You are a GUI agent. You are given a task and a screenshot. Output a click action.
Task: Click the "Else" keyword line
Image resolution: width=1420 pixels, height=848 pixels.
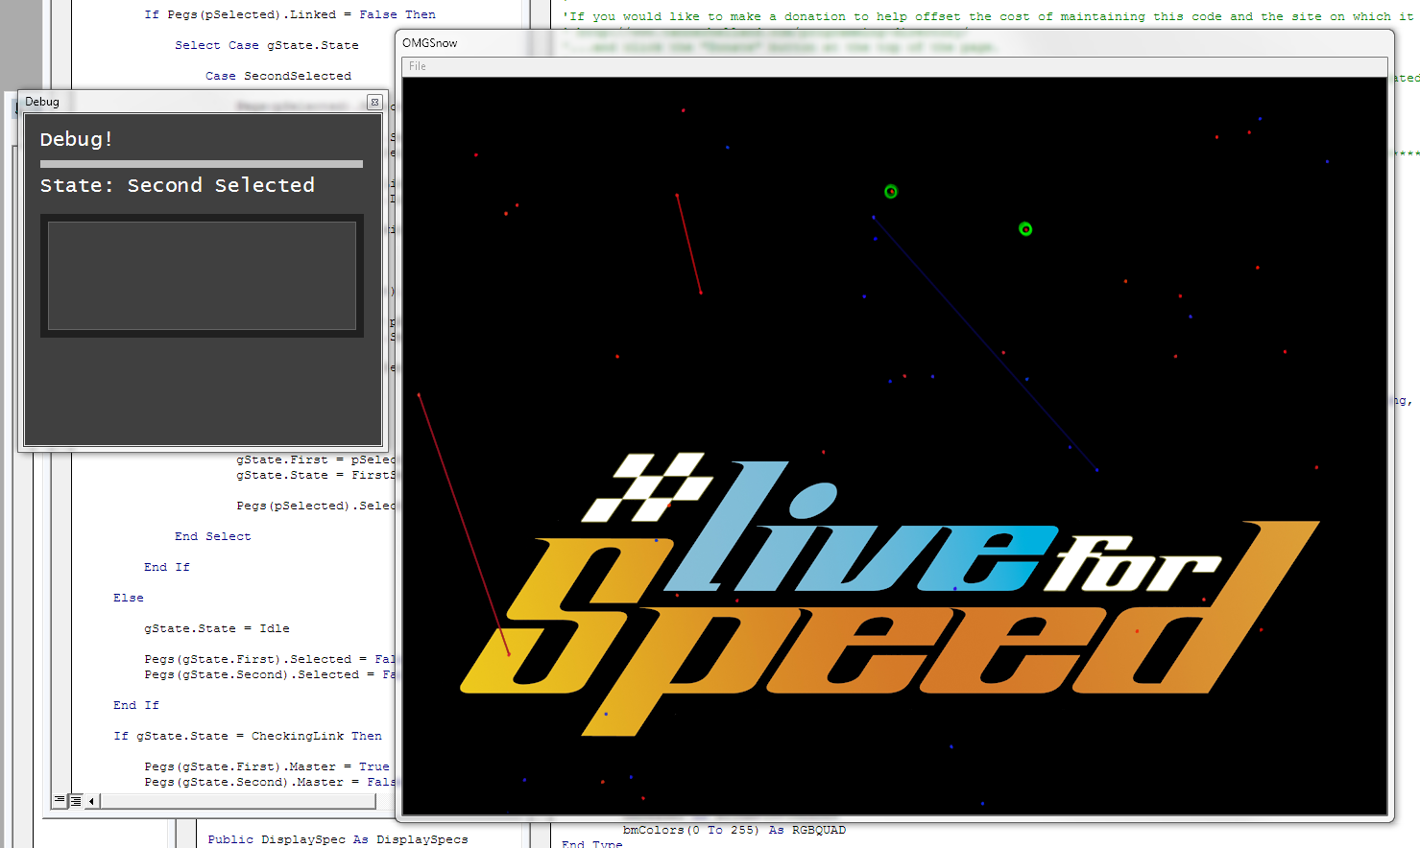point(129,598)
